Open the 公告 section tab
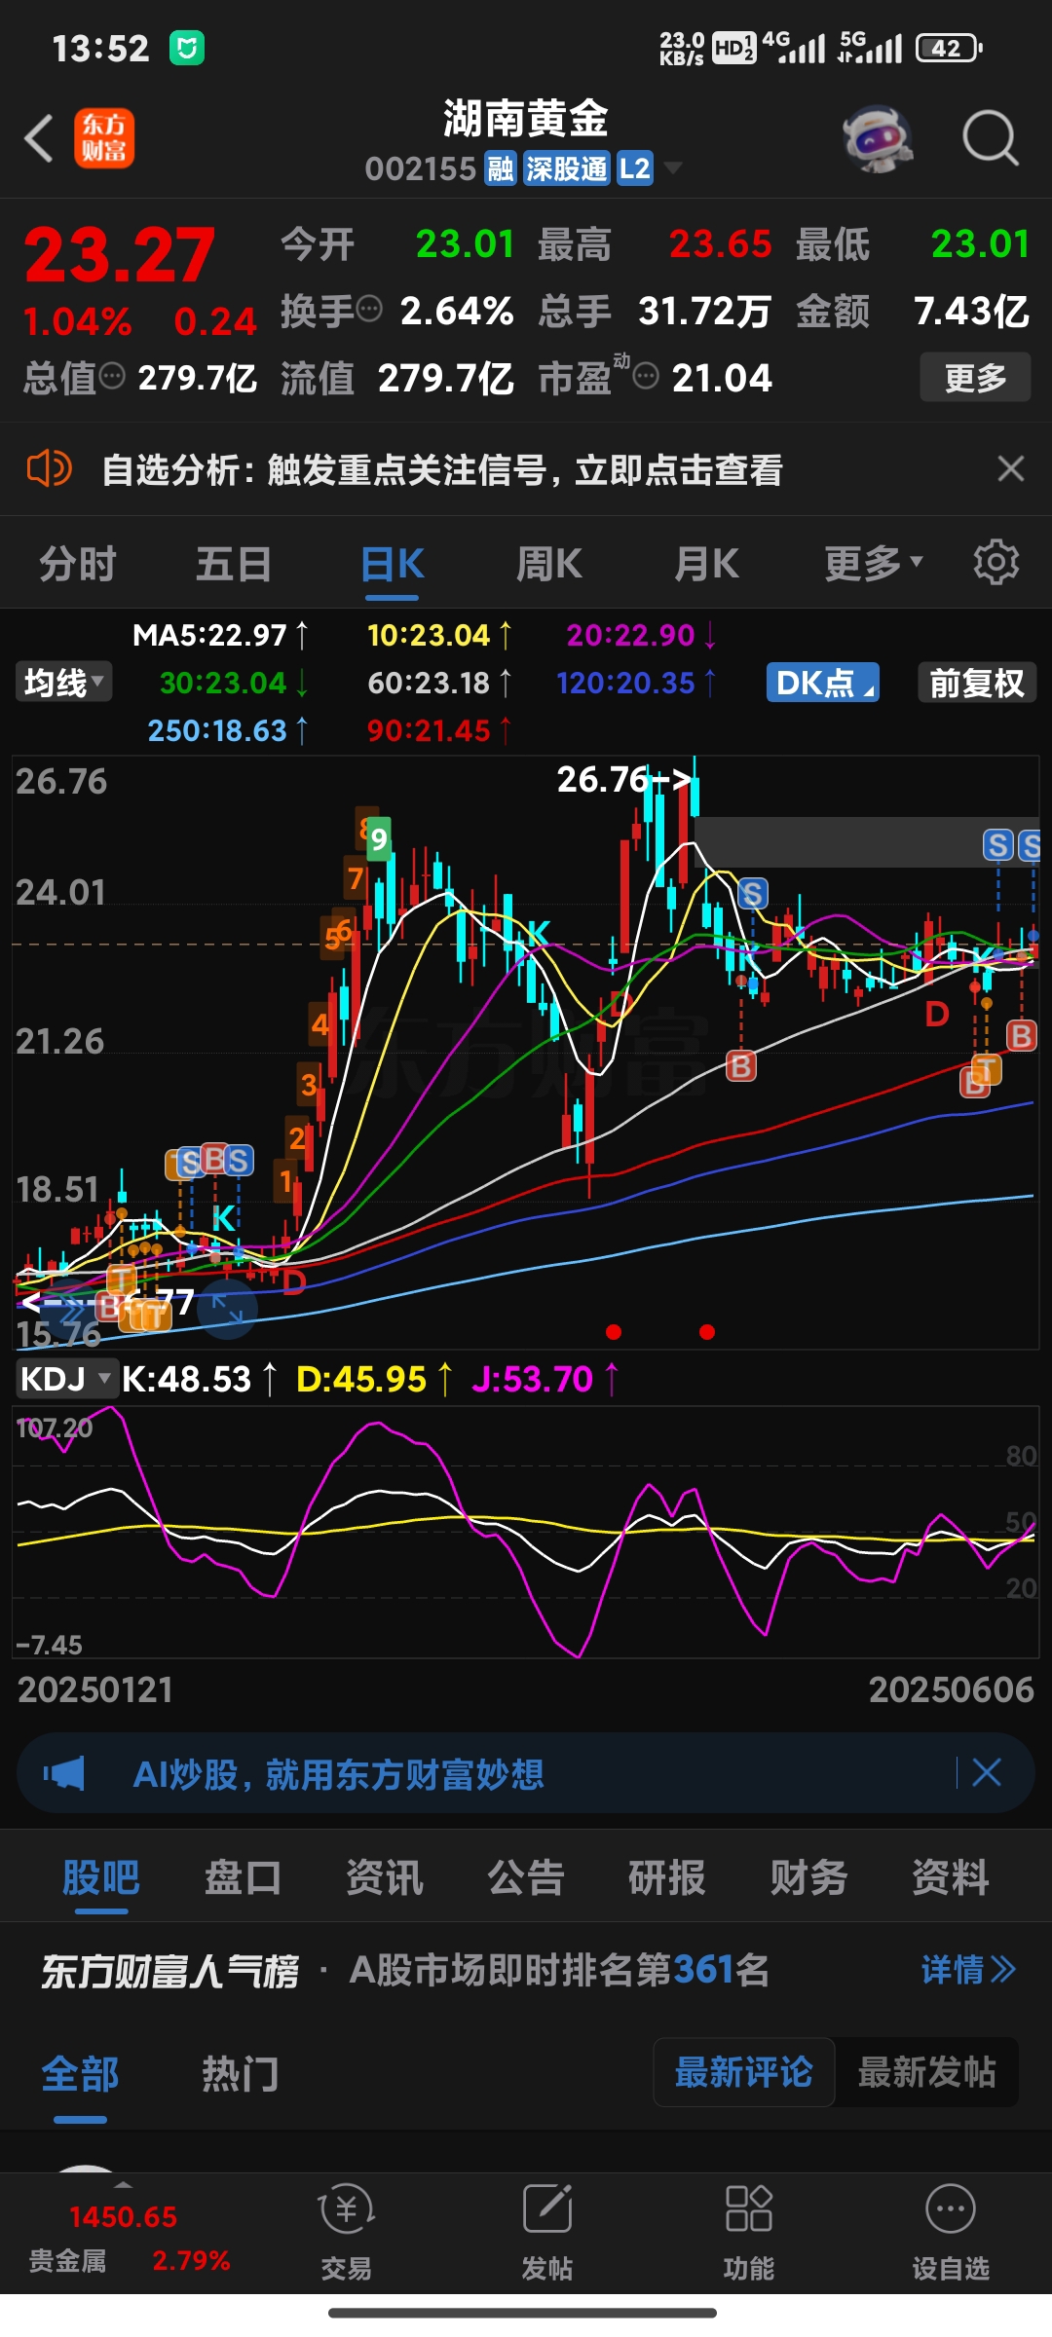1052x2337 pixels. pyautogui.click(x=526, y=1877)
